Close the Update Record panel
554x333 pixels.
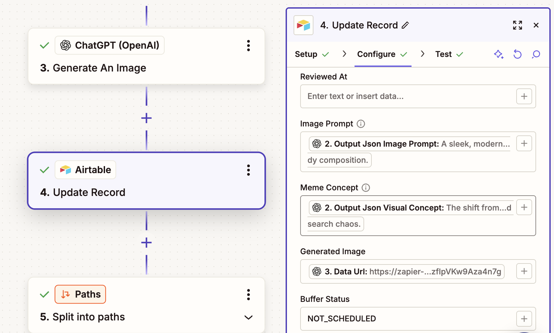pos(536,25)
